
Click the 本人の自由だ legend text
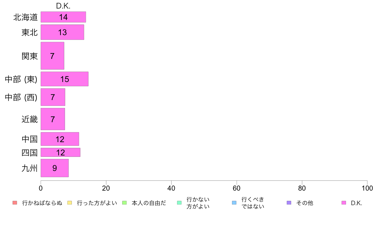pos(149,203)
